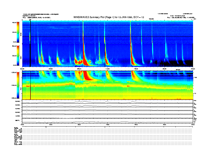The height and width of the screenshot is (160, 208).
Task: Click the -155.00 label on TNR scale
Action: click(14, 98)
